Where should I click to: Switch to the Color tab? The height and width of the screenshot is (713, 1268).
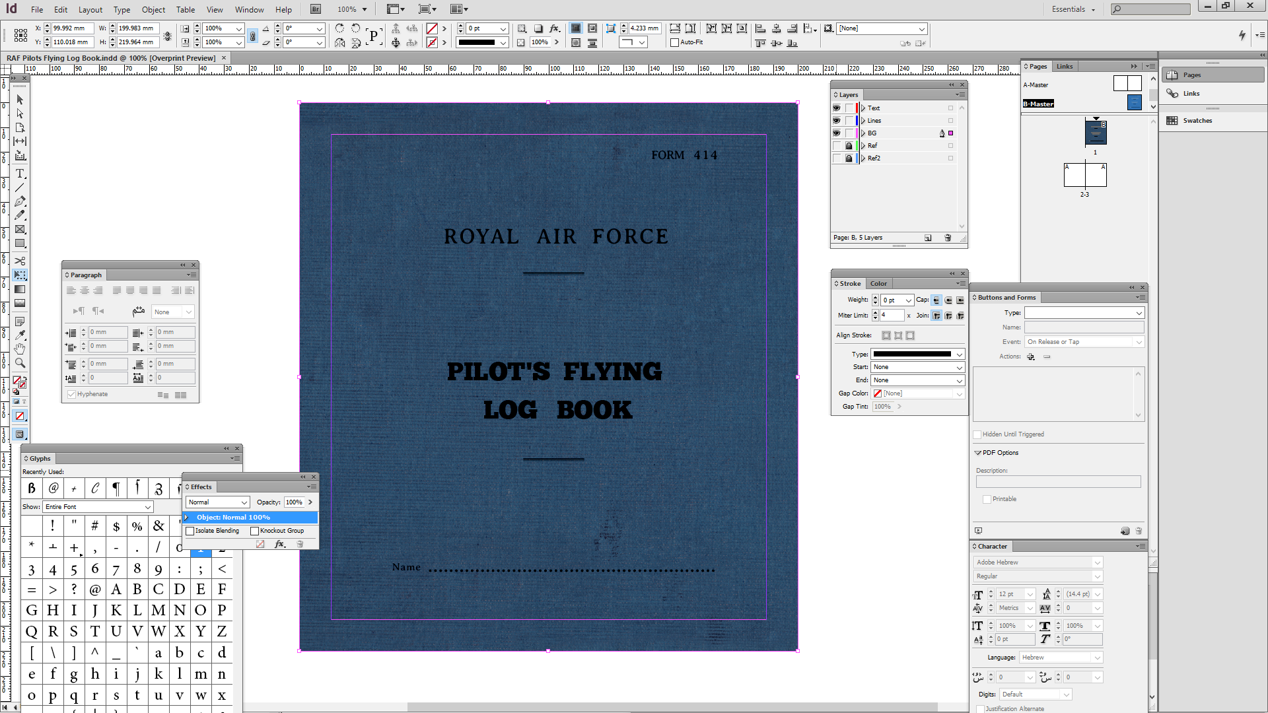(878, 284)
